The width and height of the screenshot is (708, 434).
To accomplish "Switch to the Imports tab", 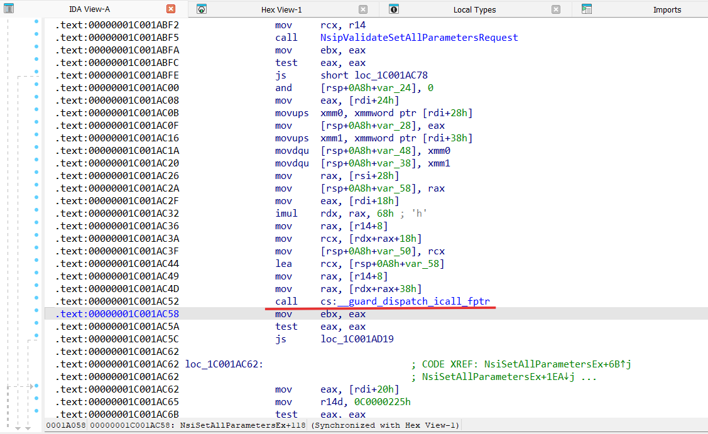I will [x=667, y=9].
